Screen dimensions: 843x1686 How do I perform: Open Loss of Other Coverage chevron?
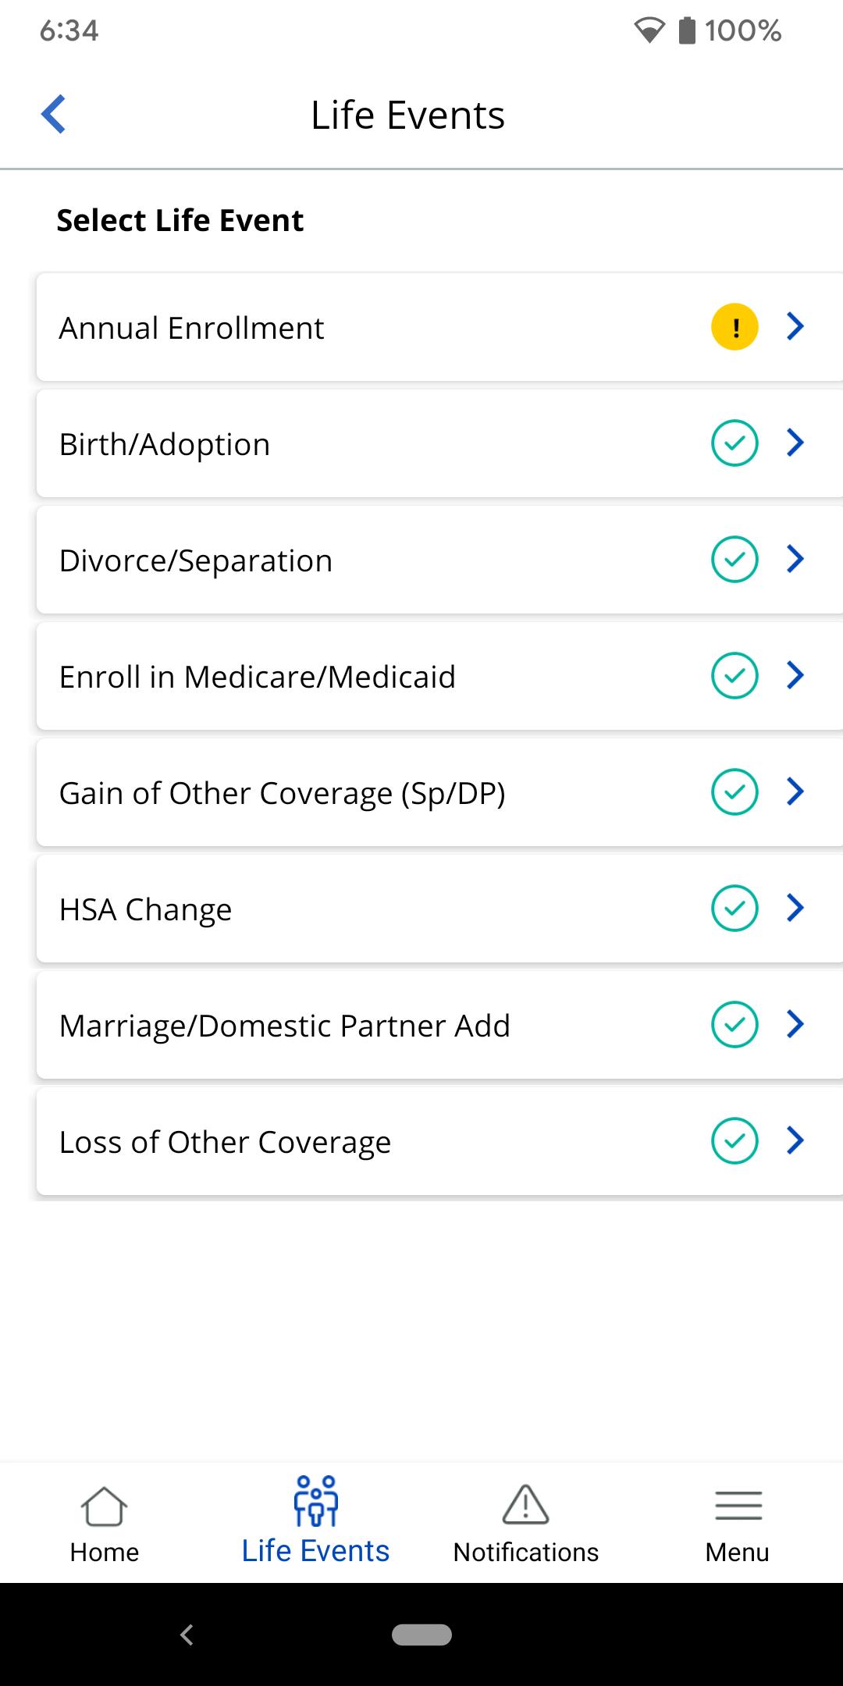(x=795, y=1140)
